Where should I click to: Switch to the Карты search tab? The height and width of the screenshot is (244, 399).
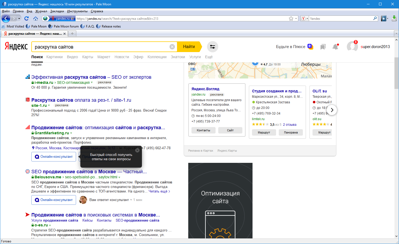(x=88, y=57)
